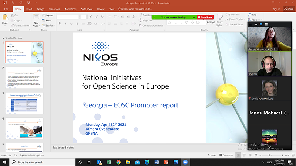Viewport: 296px width, 166px height.
Task: Open Slide Sorter view in status bar
Action: [x=244, y=155]
